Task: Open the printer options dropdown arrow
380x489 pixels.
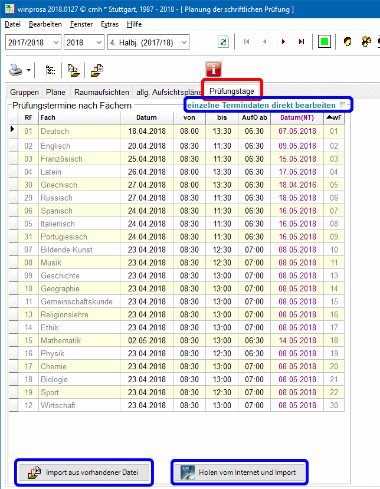Action: click(28, 70)
